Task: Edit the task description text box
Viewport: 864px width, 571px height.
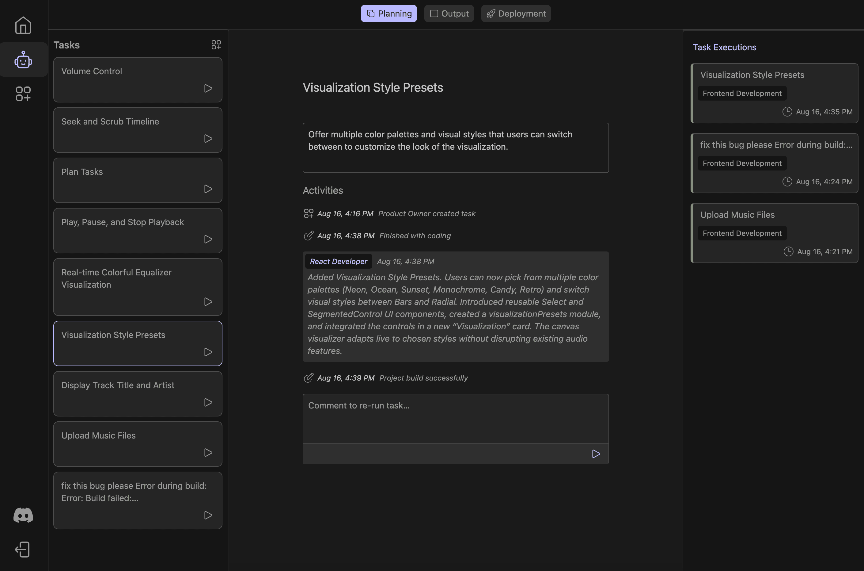Action: pyautogui.click(x=456, y=148)
